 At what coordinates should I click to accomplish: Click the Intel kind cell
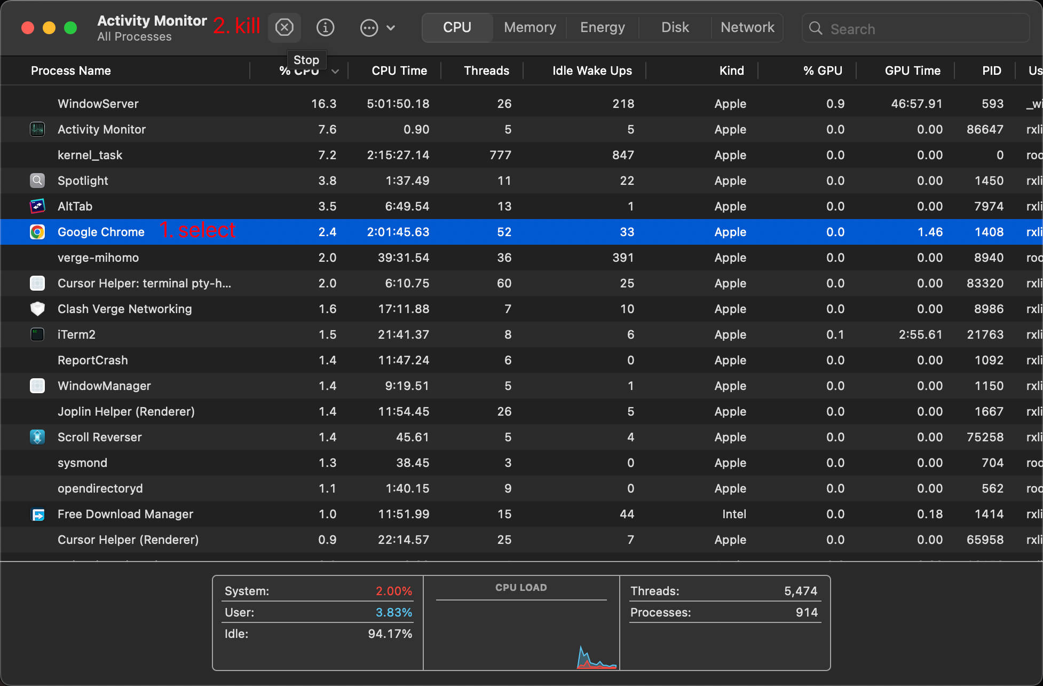click(x=734, y=514)
